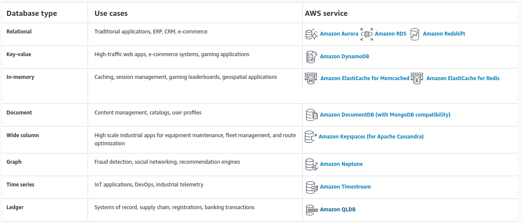Image resolution: width=523 pixels, height=222 pixels.
Task: Click the Amazon DocumentDB icon
Action: tap(311, 115)
